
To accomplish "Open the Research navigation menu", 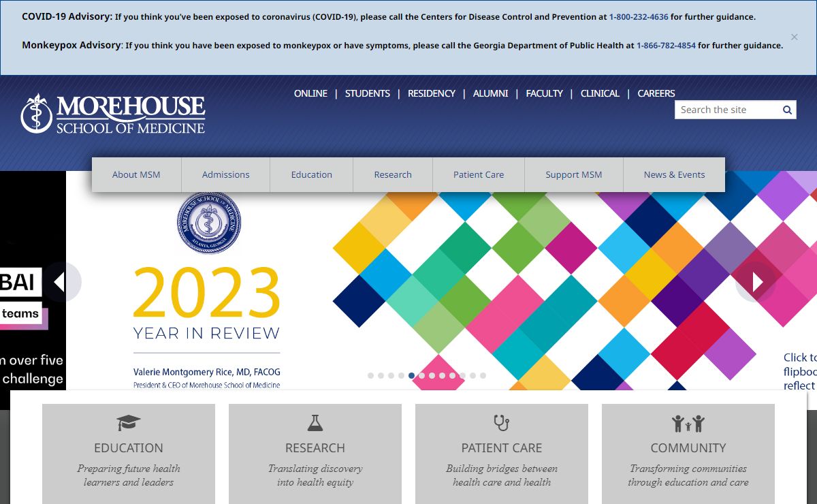I will coord(393,175).
